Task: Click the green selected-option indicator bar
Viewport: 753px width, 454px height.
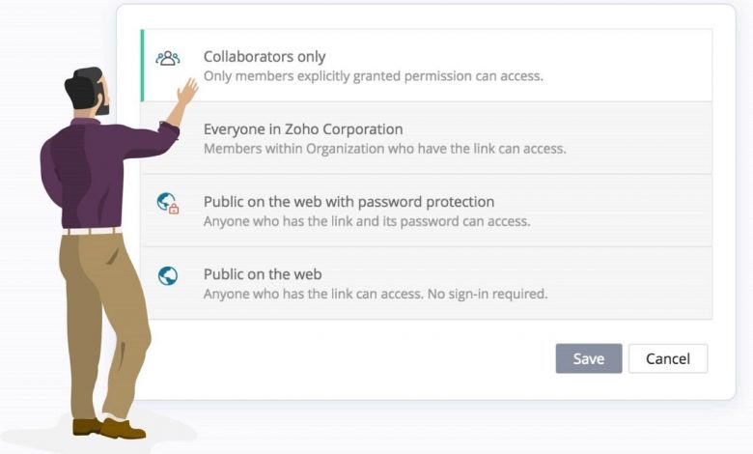Action: point(142,65)
